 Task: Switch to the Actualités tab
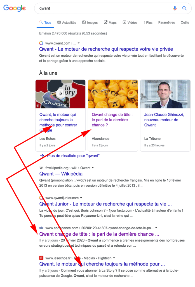pyautogui.click(x=67, y=22)
